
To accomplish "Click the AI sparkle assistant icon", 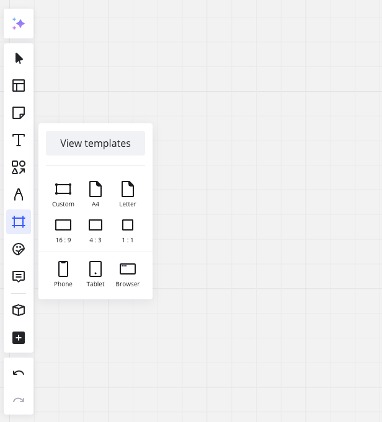I will (x=19, y=24).
